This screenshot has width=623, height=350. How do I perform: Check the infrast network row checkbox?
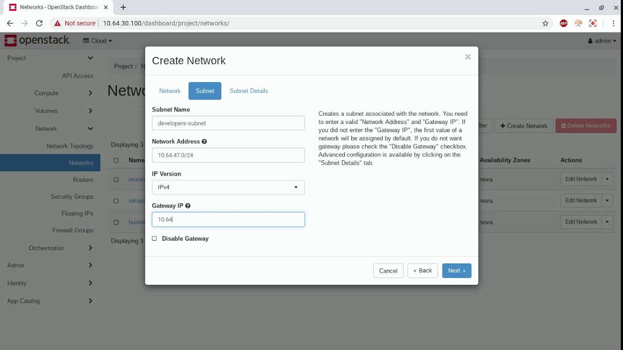[x=116, y=201]
